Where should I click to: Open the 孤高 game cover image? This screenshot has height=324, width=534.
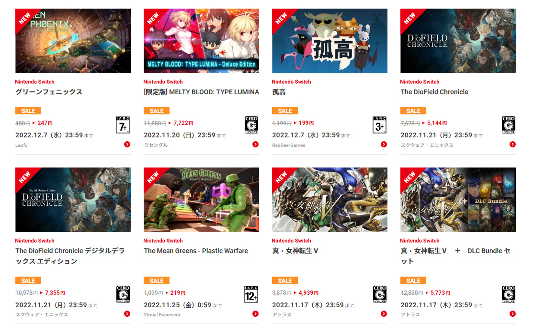pyautogui.click(x=329, y=41)
